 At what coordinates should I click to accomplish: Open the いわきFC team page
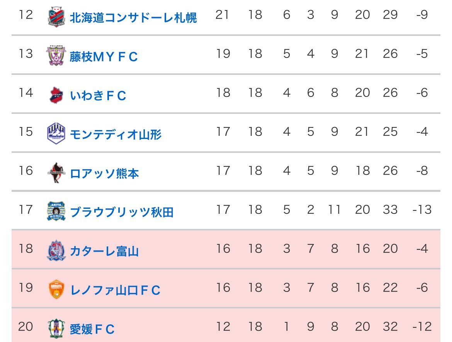tap(98, 95)
